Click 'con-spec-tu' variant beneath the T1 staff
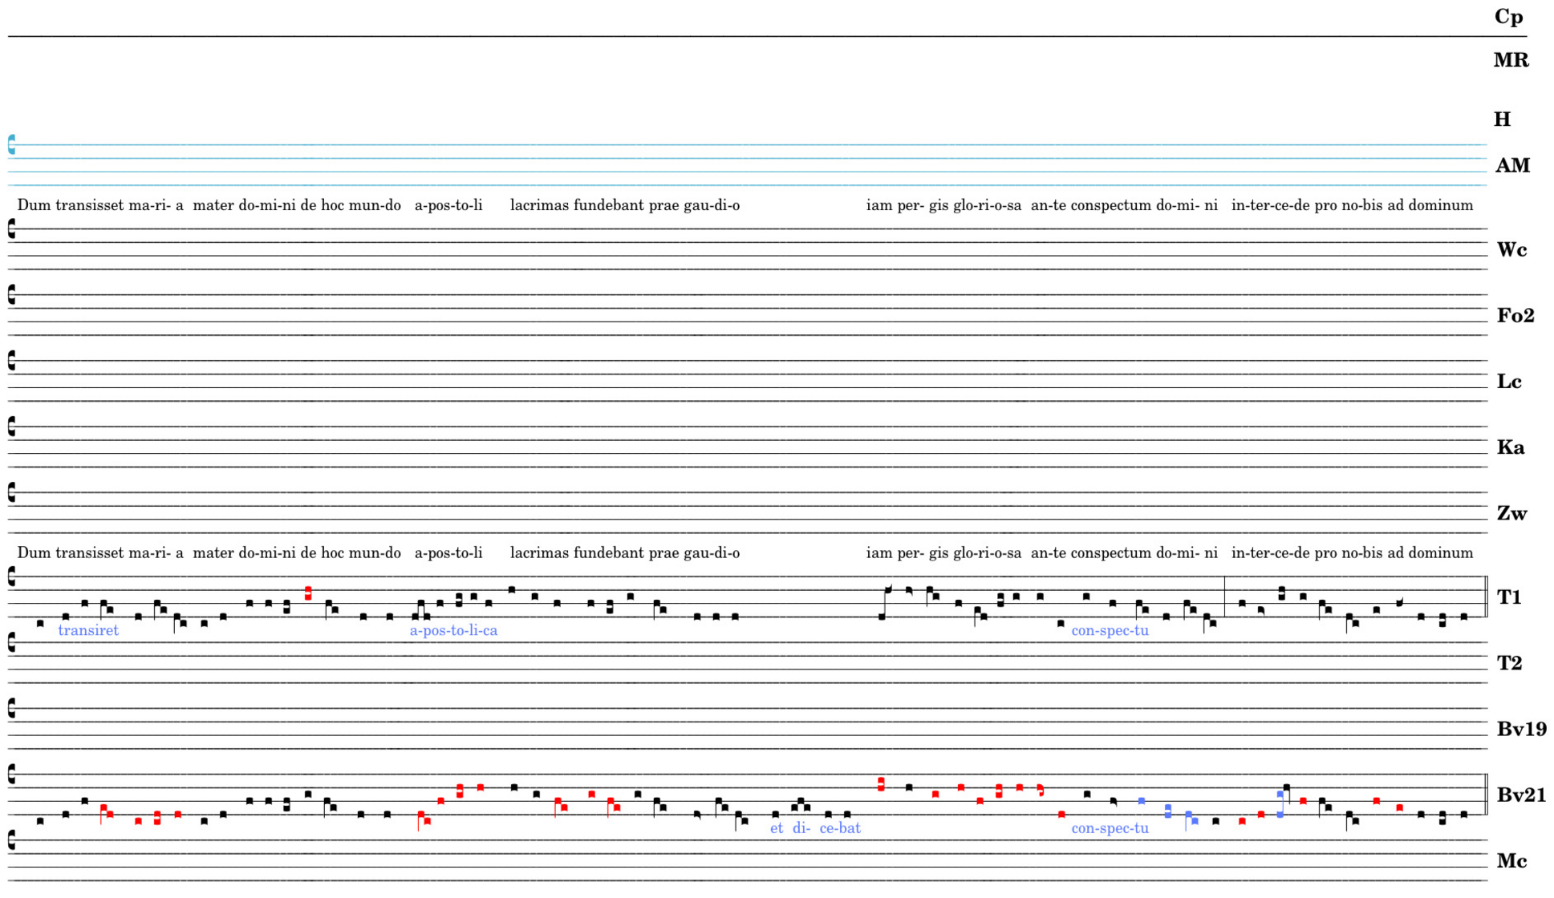1554x898 pixels. point(1110,631)
